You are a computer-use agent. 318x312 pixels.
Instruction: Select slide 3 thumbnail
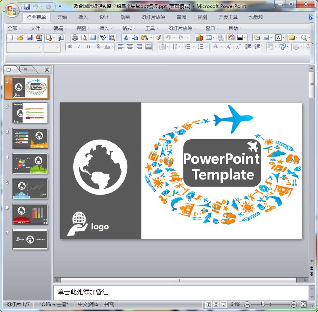click(x=30, y=138)
